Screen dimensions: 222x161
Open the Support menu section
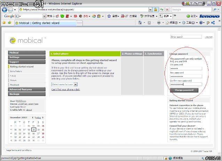[27, 62]
